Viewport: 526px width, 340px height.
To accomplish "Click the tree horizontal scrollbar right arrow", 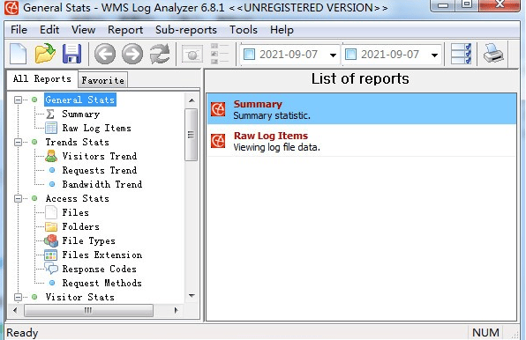I will tap(177, 310).
